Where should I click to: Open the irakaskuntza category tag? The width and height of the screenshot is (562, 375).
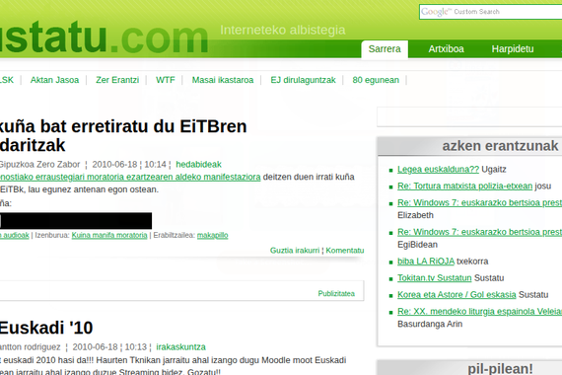pos(181,347)
